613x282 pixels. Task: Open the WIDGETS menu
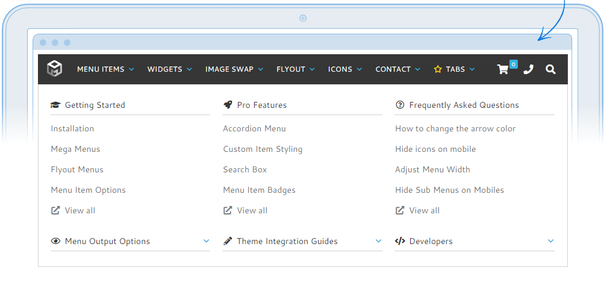point(164,69)
